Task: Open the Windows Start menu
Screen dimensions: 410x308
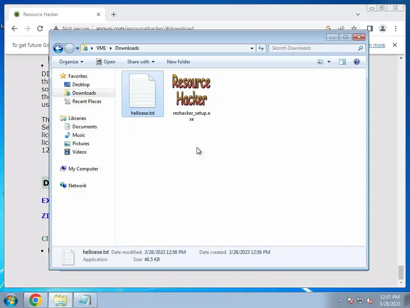Action: pos(11,300)
